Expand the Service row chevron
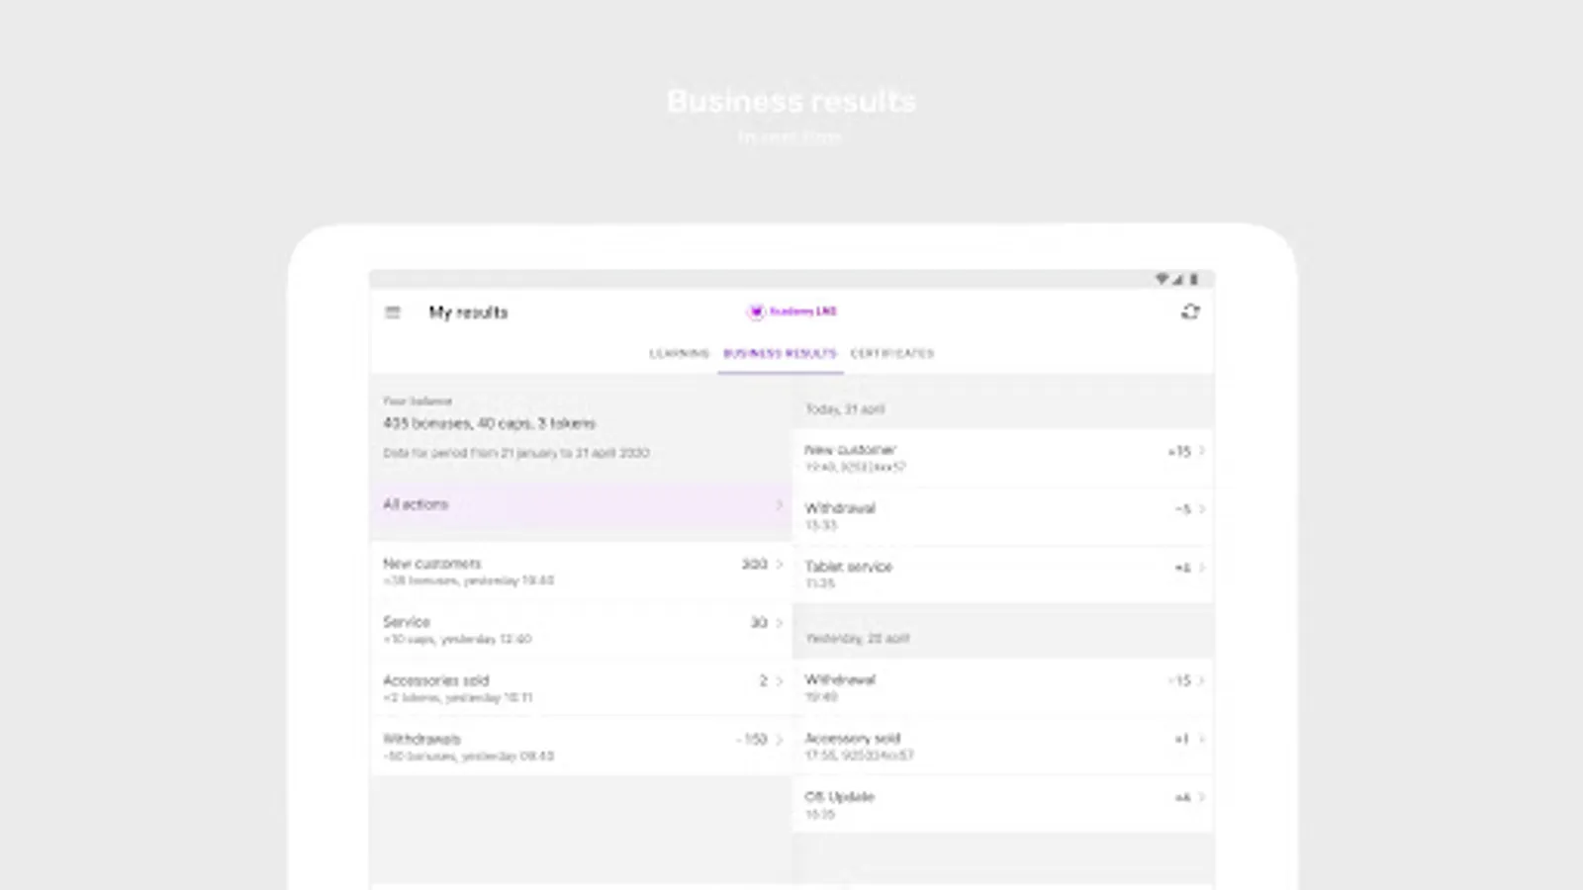1583x890 pixels. pos(780,623)
